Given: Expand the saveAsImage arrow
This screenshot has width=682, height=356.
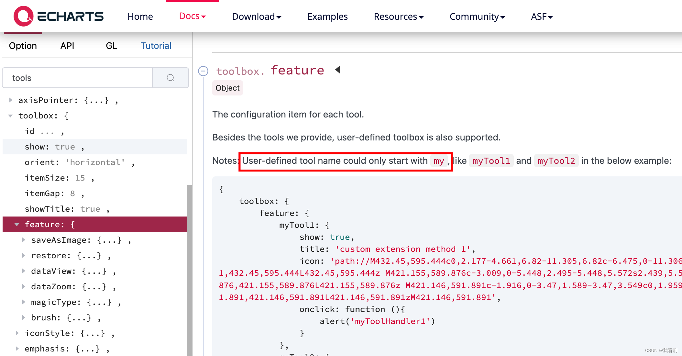Looking at the screenshot, I should pos(24,240).
